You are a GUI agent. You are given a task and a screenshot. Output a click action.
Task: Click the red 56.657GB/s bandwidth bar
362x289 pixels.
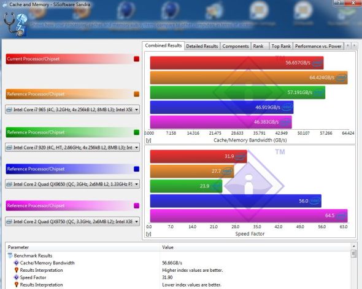[x=237, y=63]
